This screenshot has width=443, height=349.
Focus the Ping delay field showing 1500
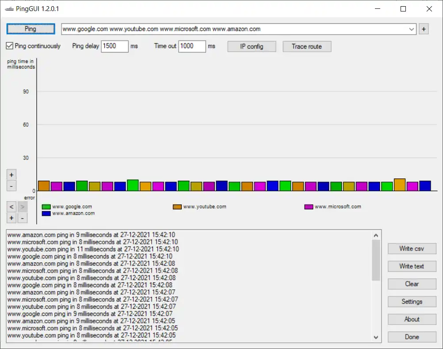115,46
